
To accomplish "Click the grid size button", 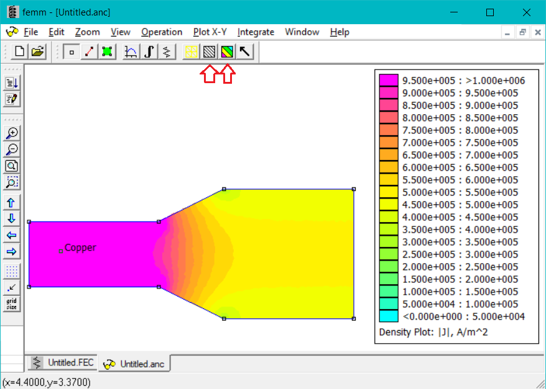I will tap(12, 304).
